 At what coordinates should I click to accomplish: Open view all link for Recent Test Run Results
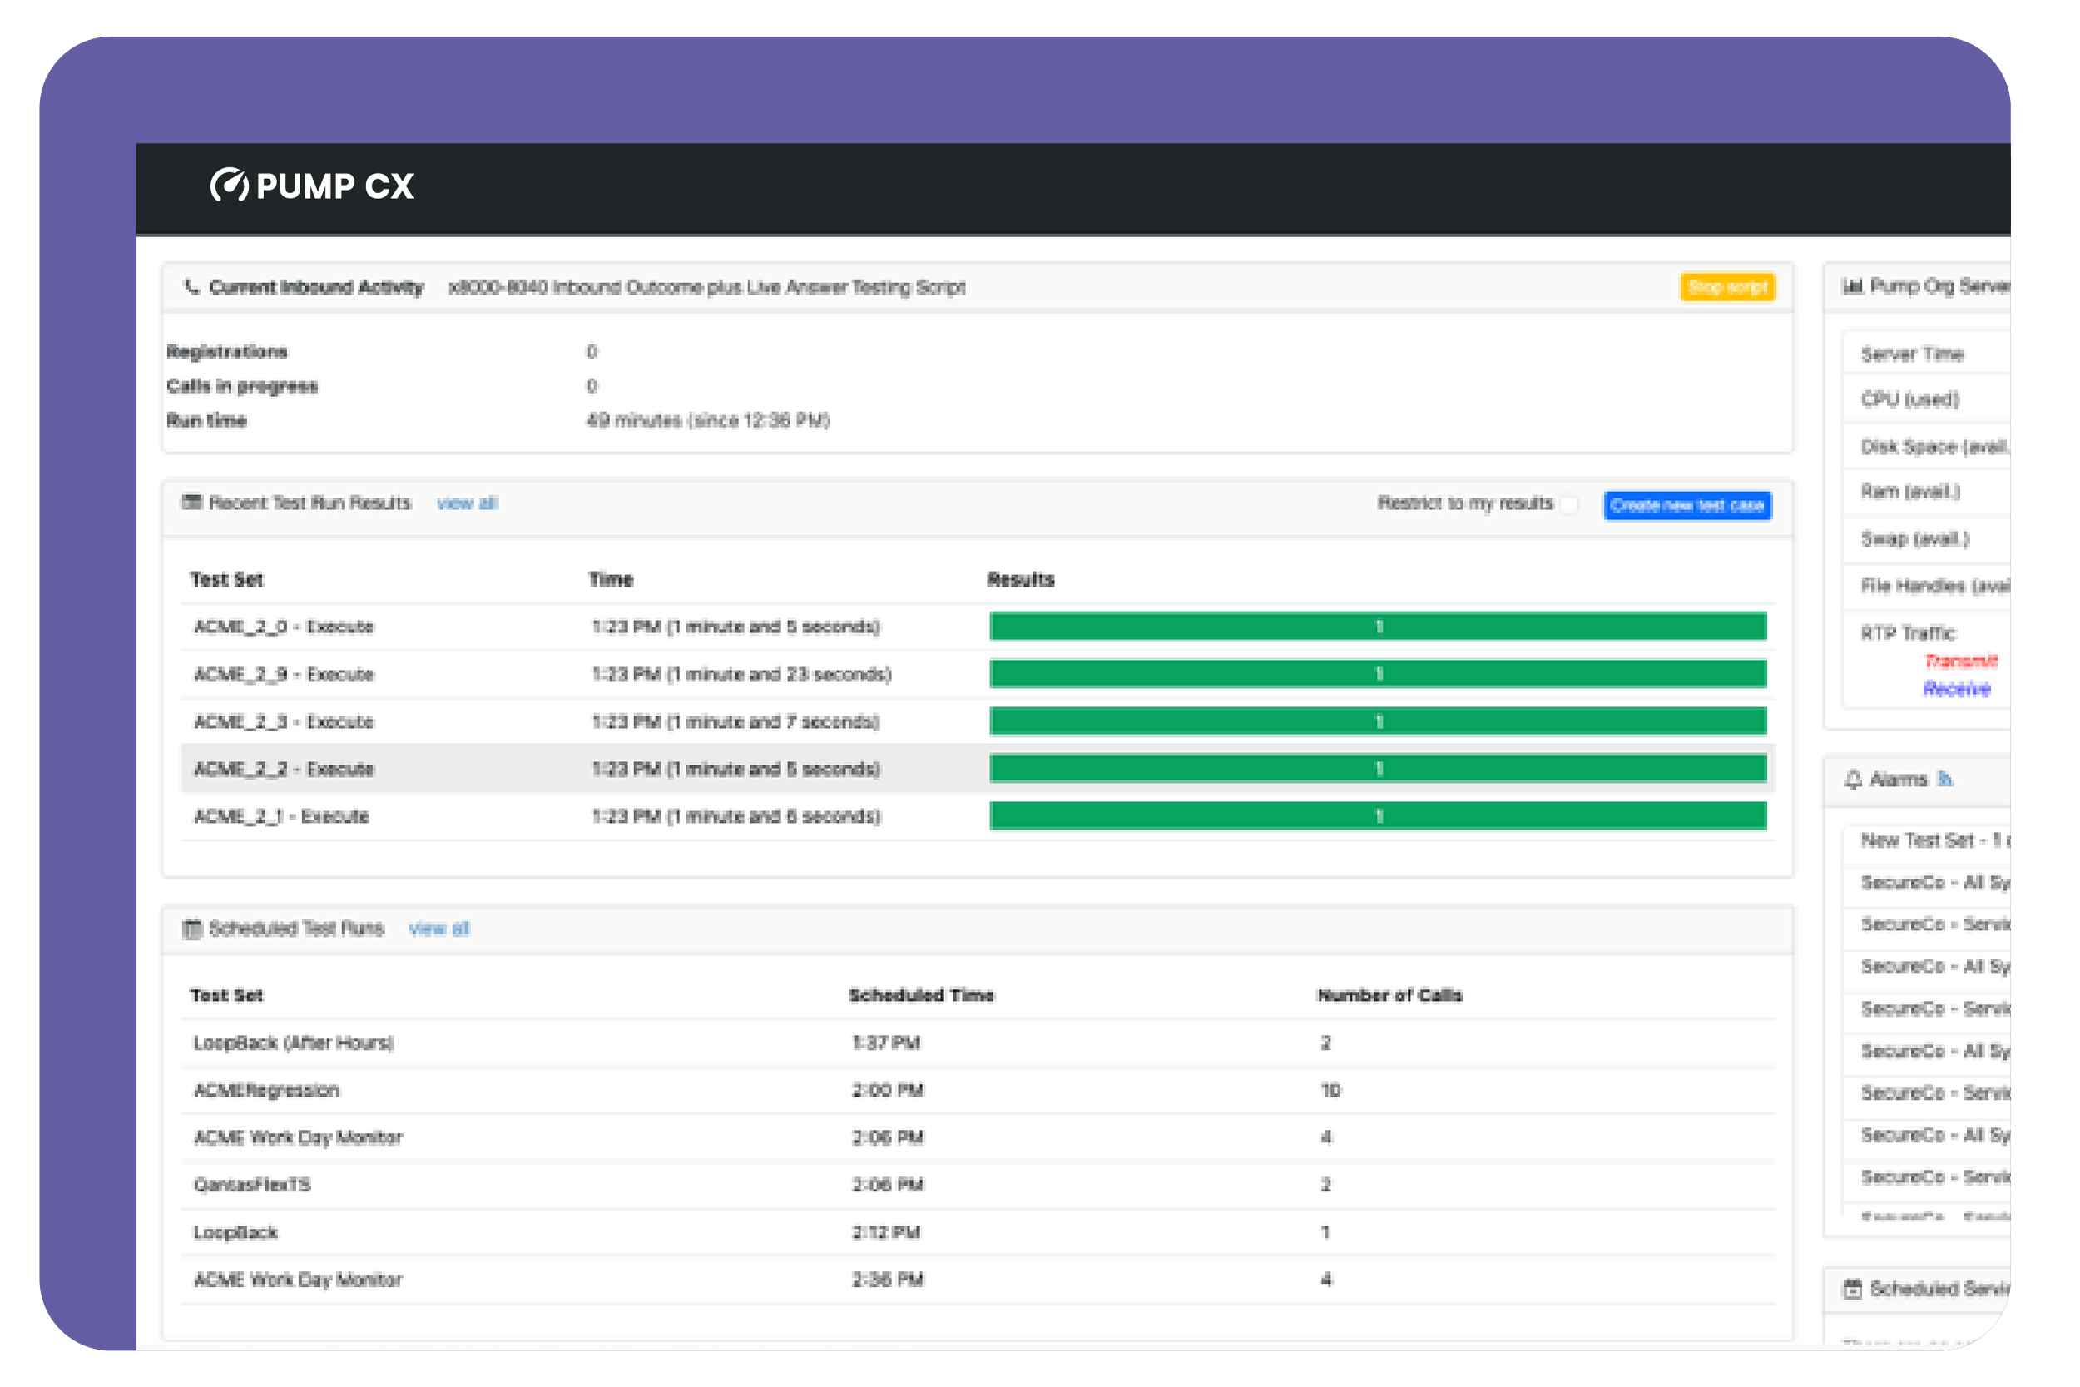coord(467,503)
